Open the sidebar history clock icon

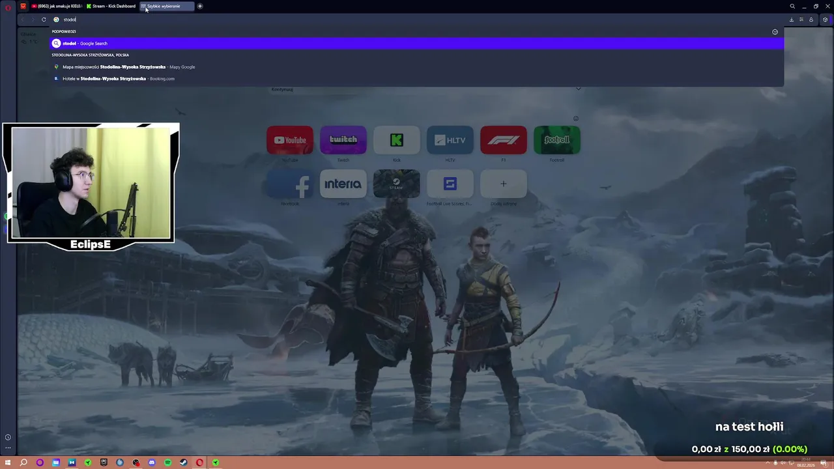tap(8, 437)
